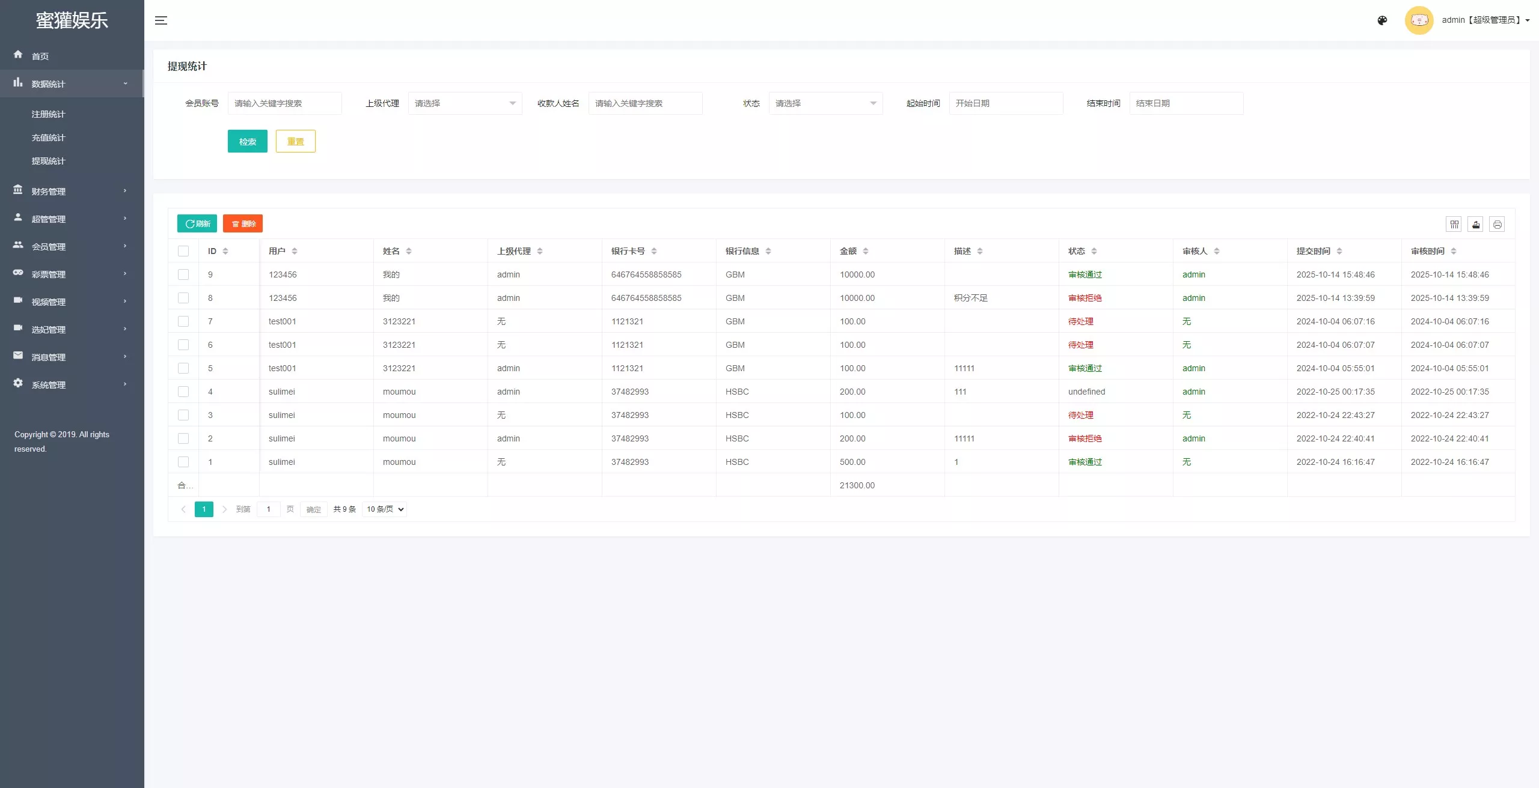The width and height of the screenshot is (1539, 788).
Task: Sort by 金额 using the column arrows
Action: (x=866, y=251)
